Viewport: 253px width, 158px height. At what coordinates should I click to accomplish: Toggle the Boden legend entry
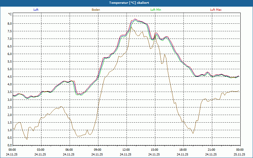click(96, 10)
